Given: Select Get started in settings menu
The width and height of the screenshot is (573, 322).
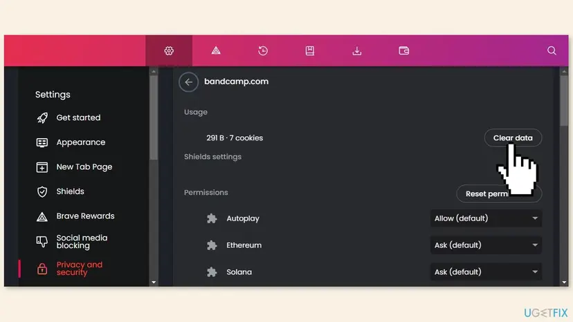Looking at the screenshot, I should pos(78,117).
